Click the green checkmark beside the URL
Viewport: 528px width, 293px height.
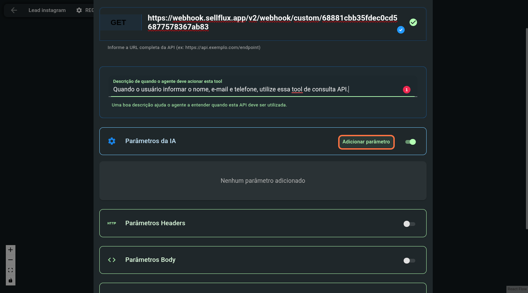click(413, 22)
